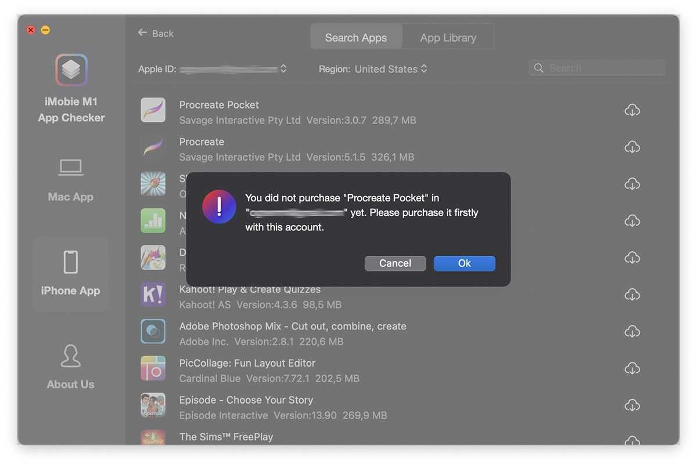This screenshot has height=464, width=697.
Task: Open the About Us sidebar page
Action: 71,367
